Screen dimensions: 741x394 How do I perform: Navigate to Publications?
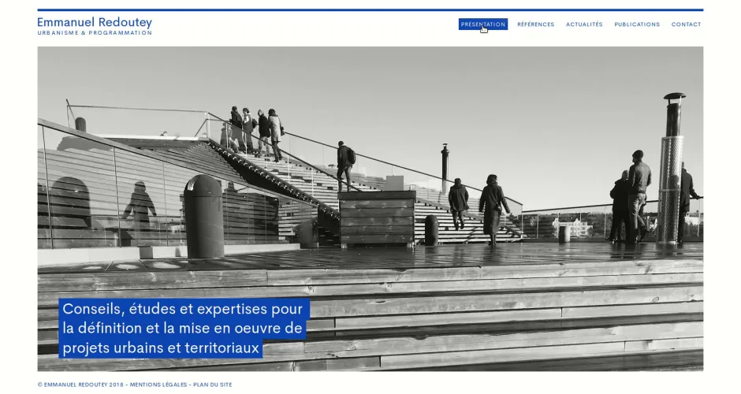pos(637,24)
